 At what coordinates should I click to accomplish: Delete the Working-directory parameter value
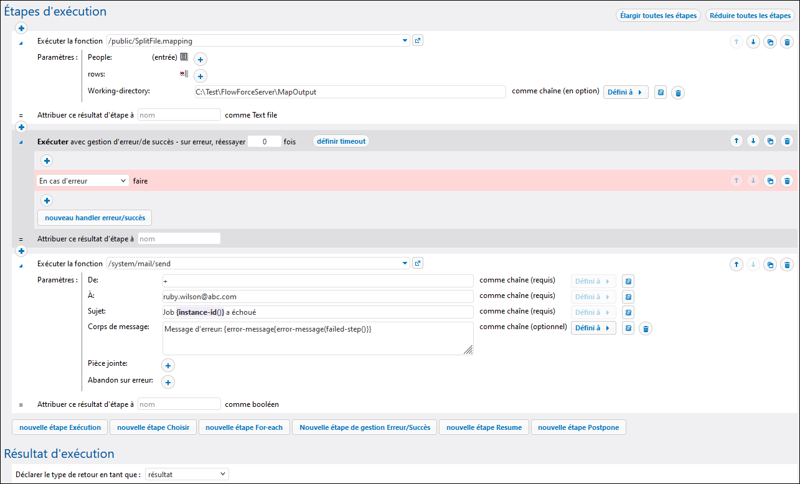[679, 93]
